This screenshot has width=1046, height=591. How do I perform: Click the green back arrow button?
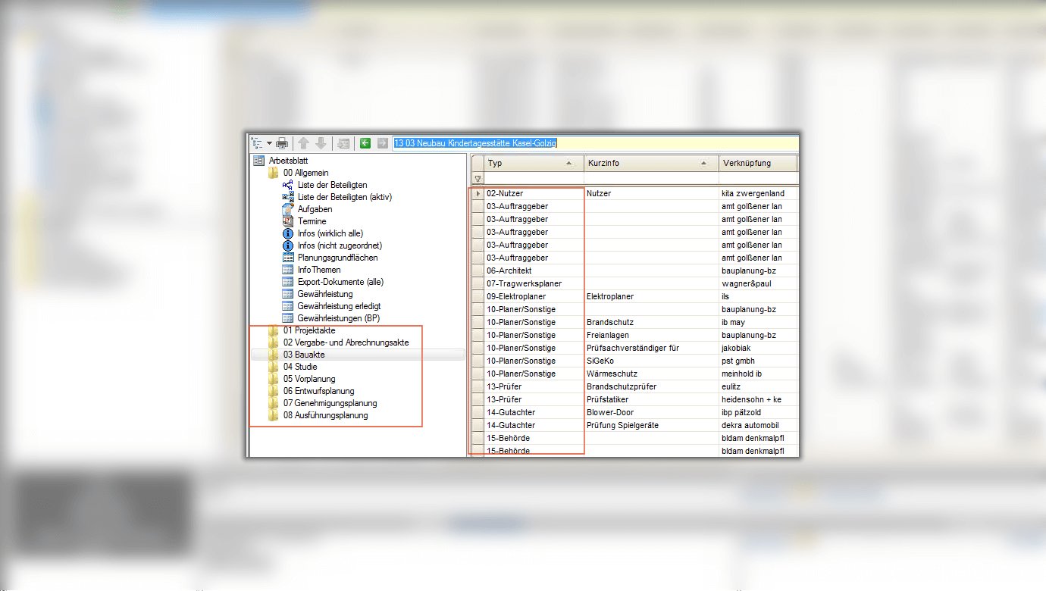click(365, 143)
